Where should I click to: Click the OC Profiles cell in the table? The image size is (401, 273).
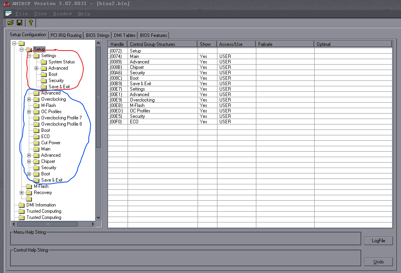pos(163,111)
